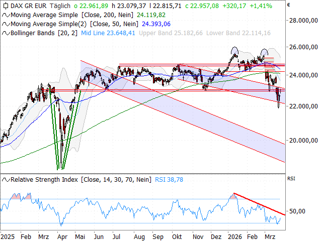
Task: Click the Moving Average Simple(2) line icon
Action: tap(6, 24)
